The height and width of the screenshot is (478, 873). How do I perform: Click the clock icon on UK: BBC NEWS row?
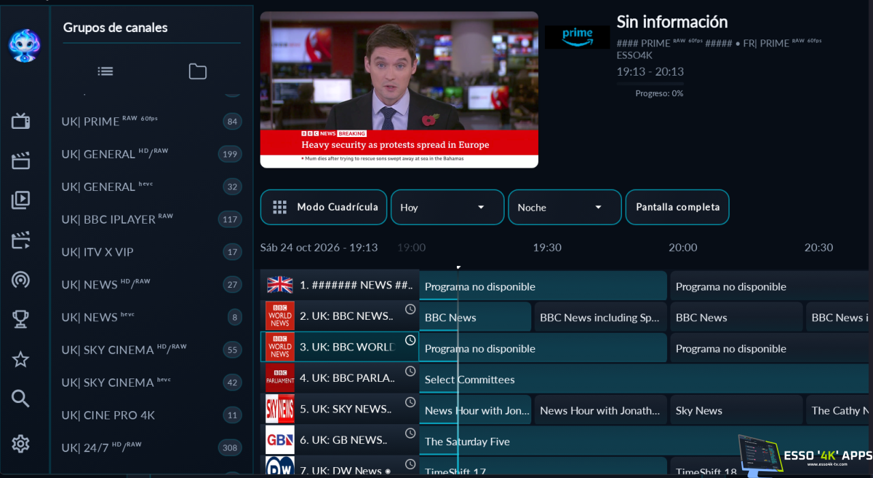point(411,309)
